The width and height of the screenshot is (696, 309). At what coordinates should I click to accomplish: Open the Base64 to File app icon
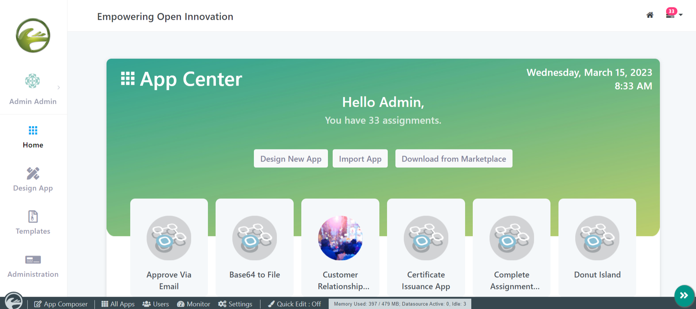click(x=255, y=238)
